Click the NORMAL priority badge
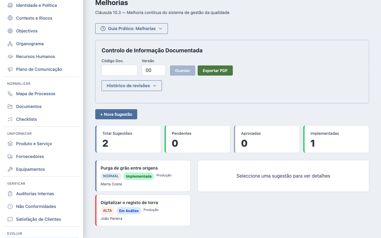The height and width of the screenshot is (238, 381). click(111, 176)
